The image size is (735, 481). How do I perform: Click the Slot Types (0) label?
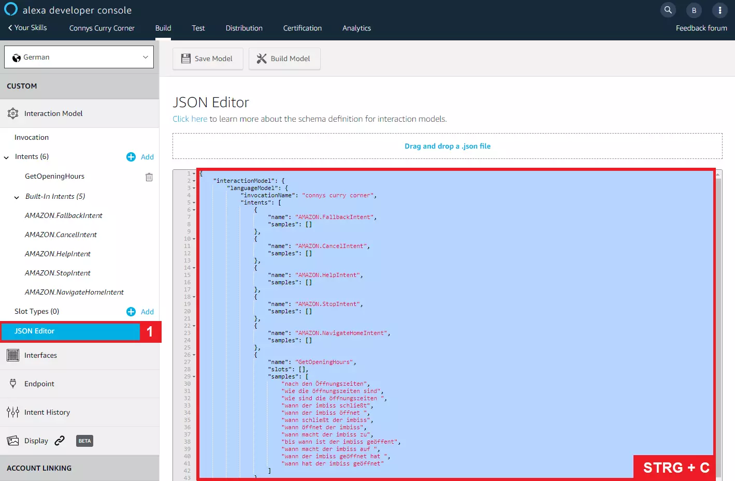coord(37,311)
